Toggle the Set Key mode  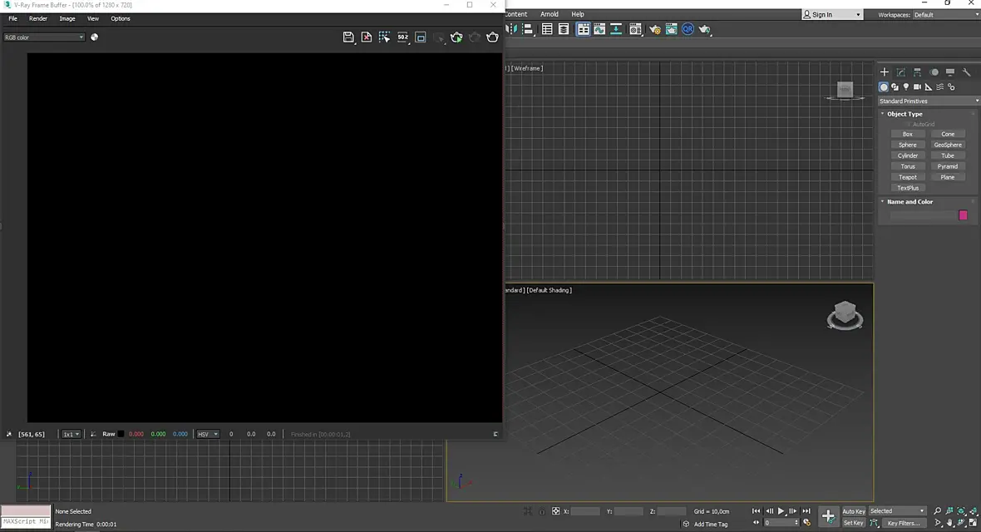(x=853, y=523)
